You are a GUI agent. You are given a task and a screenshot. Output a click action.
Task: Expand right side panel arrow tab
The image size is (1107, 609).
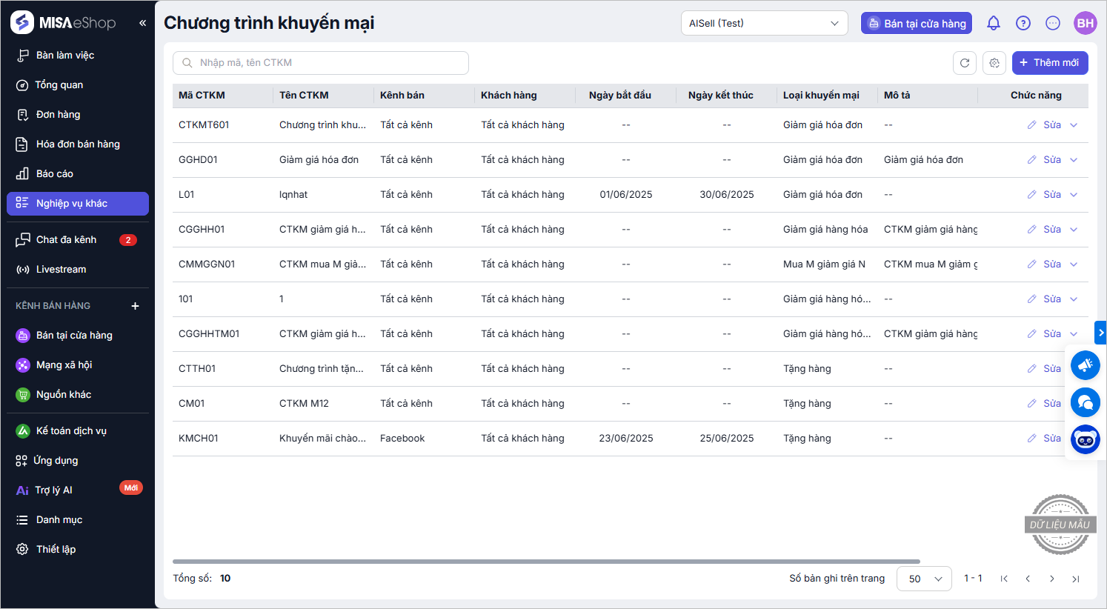[1100, 332]
